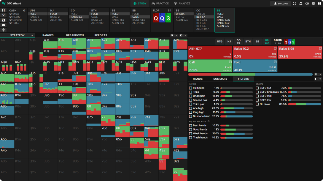Click the save disk icon

pos(4,20)
